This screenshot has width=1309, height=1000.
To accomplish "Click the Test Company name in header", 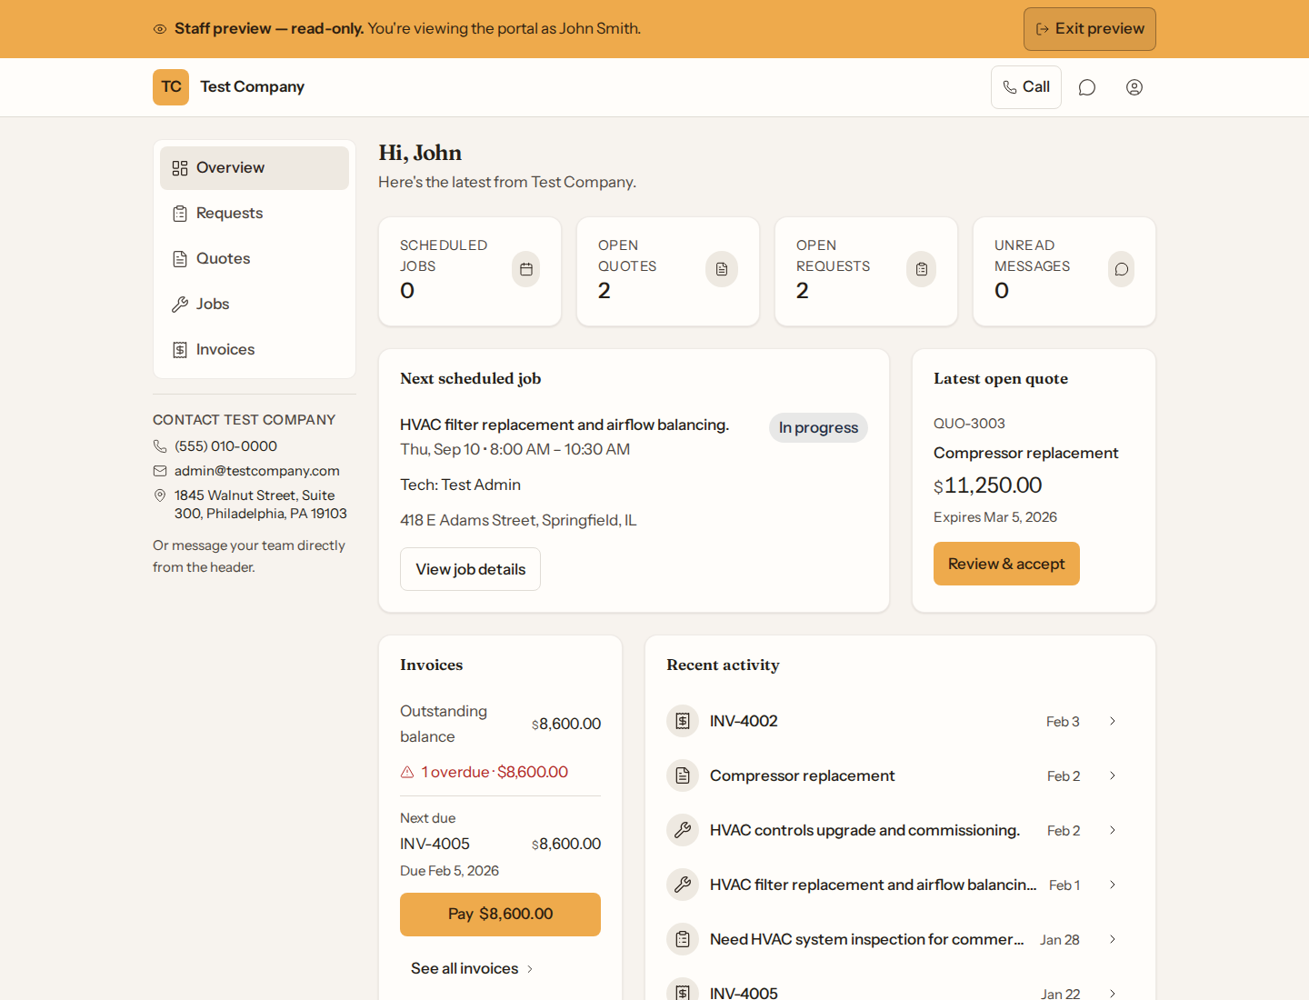I will coord(253,87).
